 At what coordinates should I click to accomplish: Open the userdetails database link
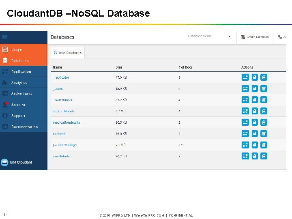click(61, 156)
